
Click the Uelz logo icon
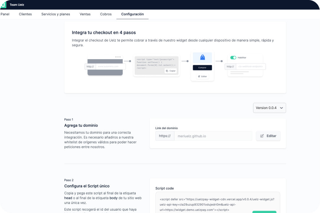(3, 4)
